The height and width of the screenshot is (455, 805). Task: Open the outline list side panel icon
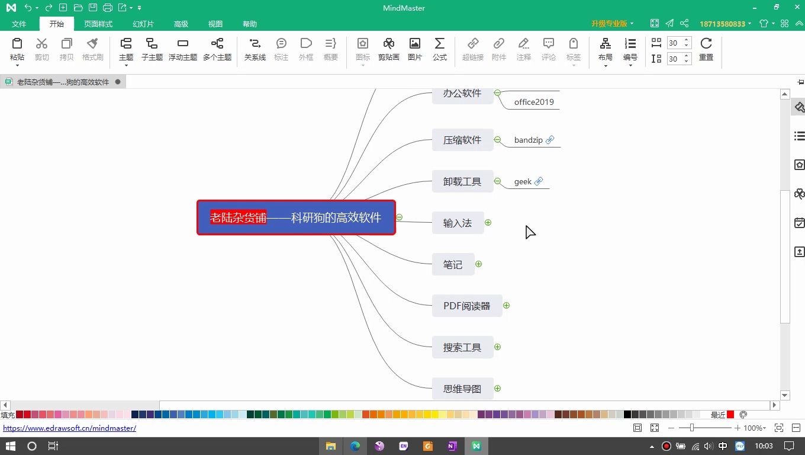click(x=799, y=136)
